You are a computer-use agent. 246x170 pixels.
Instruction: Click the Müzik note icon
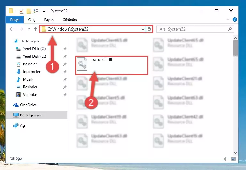pyautogui.click(x=19, y=79)
